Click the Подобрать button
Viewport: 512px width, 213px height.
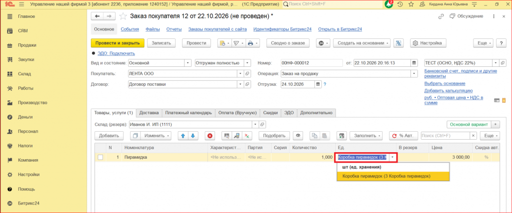point(274,136)
